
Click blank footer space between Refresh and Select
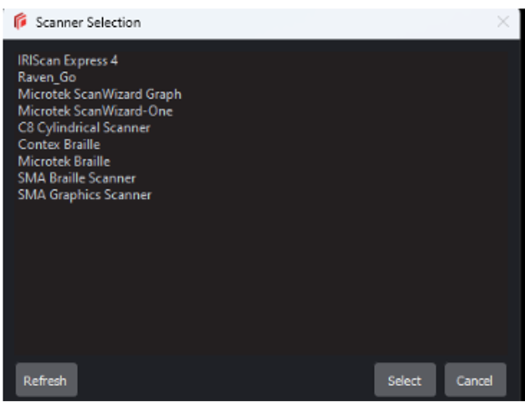tap(224, 380)
